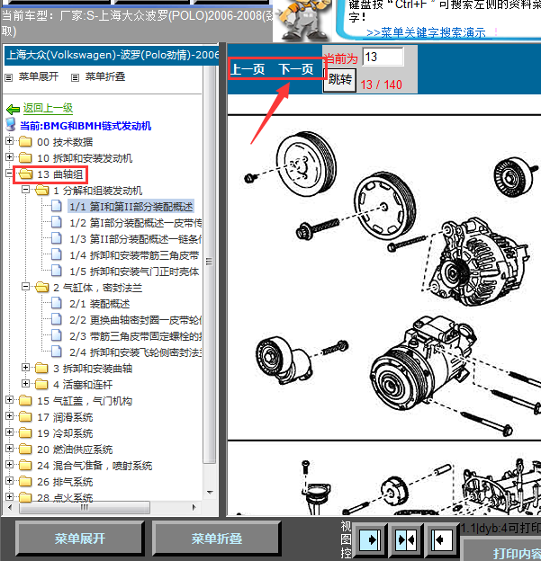Click the page icon of 1/3 第II部分装配概述

[x=56, y=238]
